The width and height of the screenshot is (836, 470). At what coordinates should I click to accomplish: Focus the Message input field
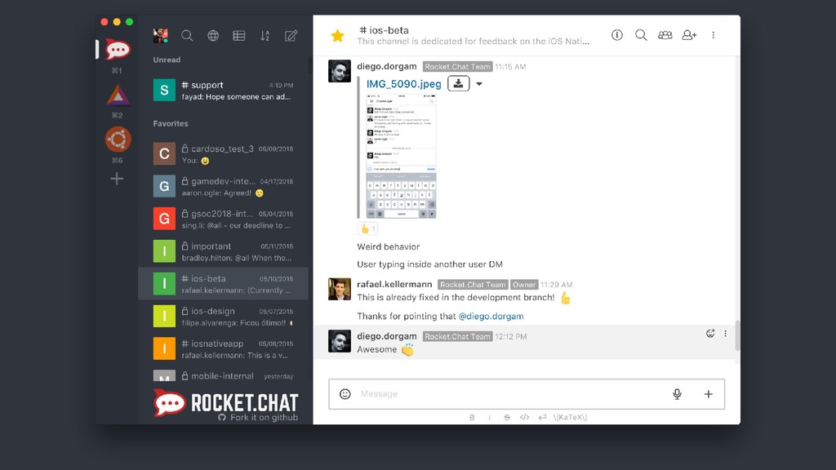pyautogui.click(x=512, y=394)
